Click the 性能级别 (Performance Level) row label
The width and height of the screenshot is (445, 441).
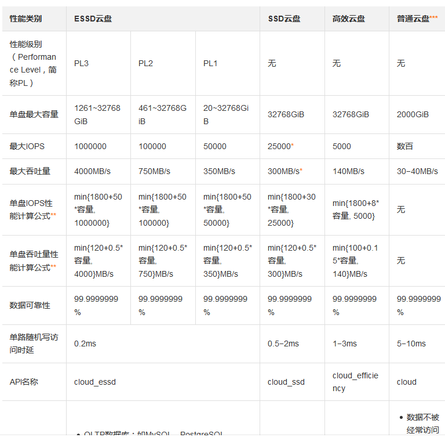pos(33,63)
